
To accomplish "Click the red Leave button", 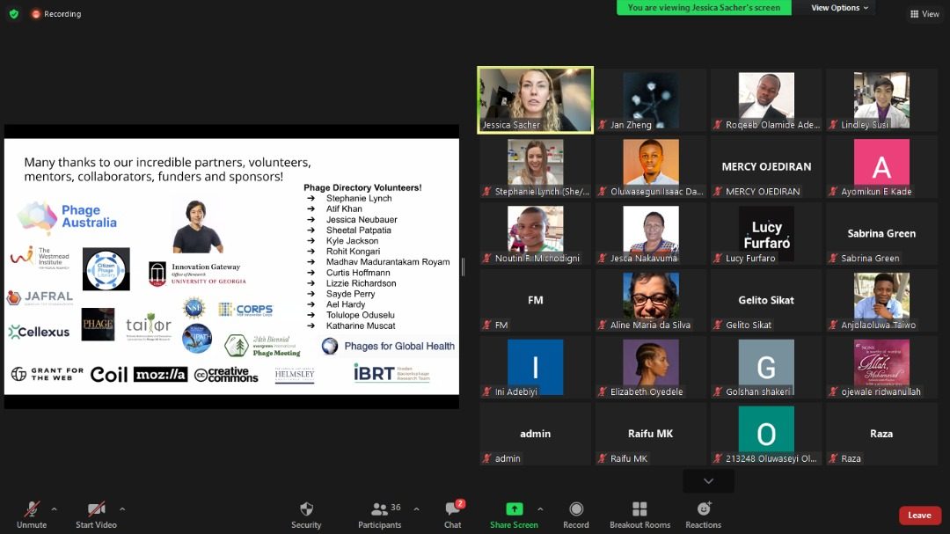I will 920,516.
